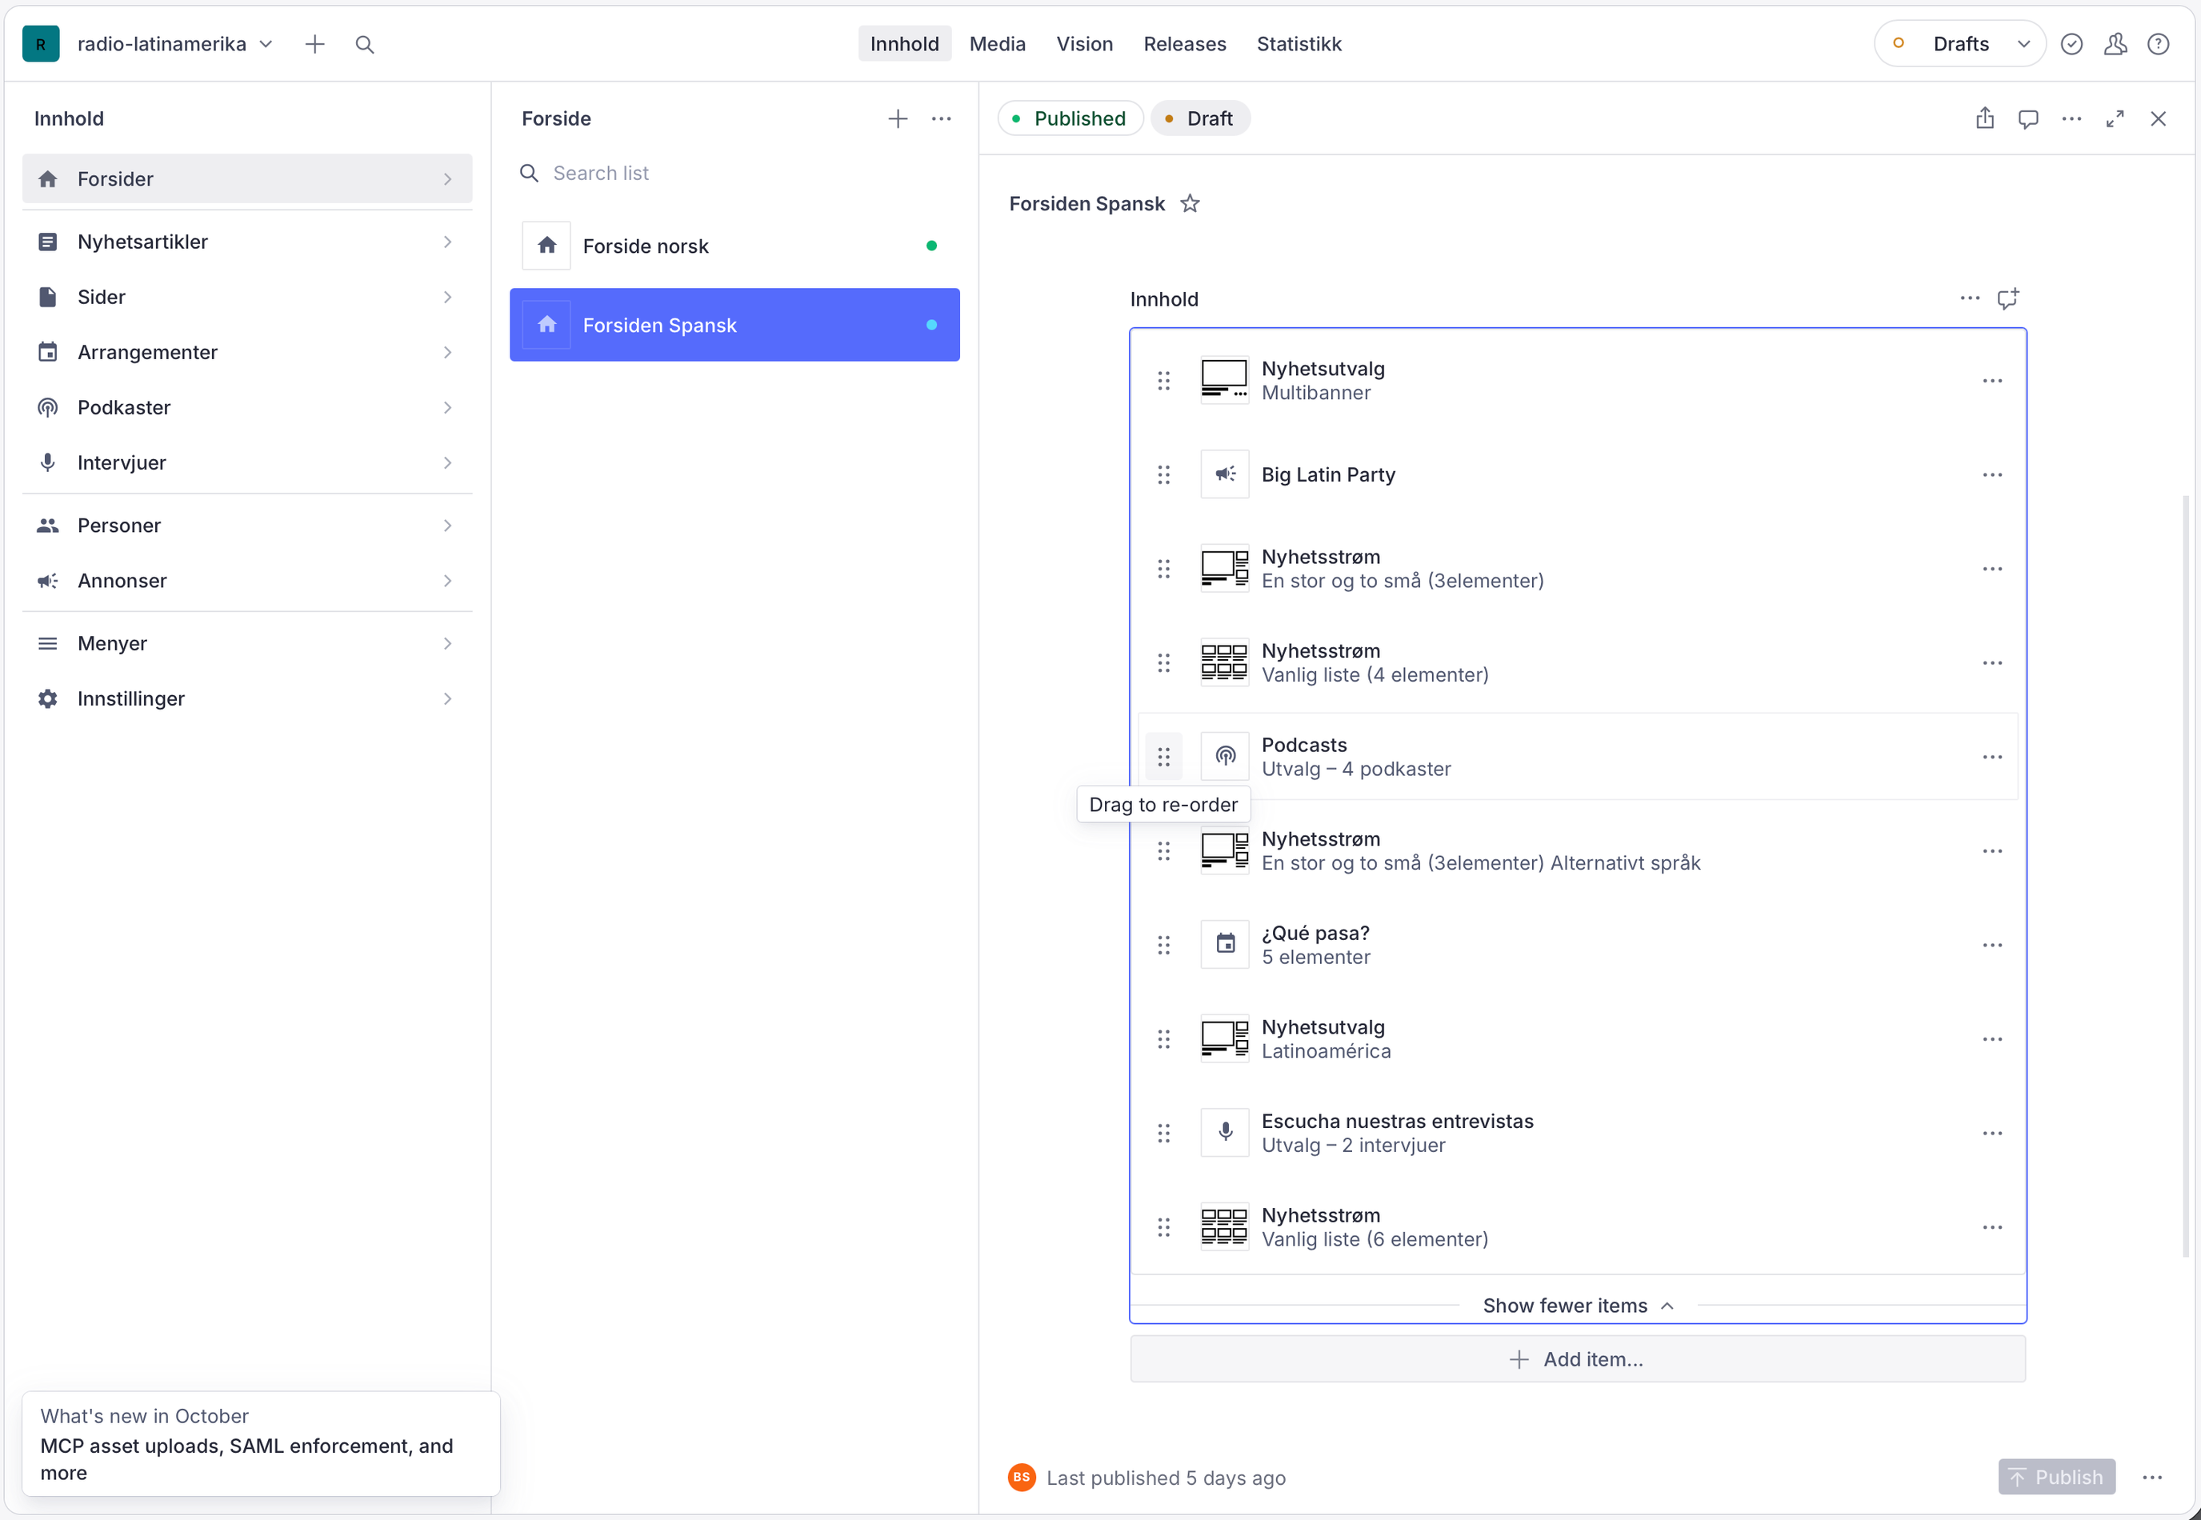The height and width of the screenshot is (1520, 2201).
Task: Add comment to Innhold field icon
Action: [x=2007, y=298]
